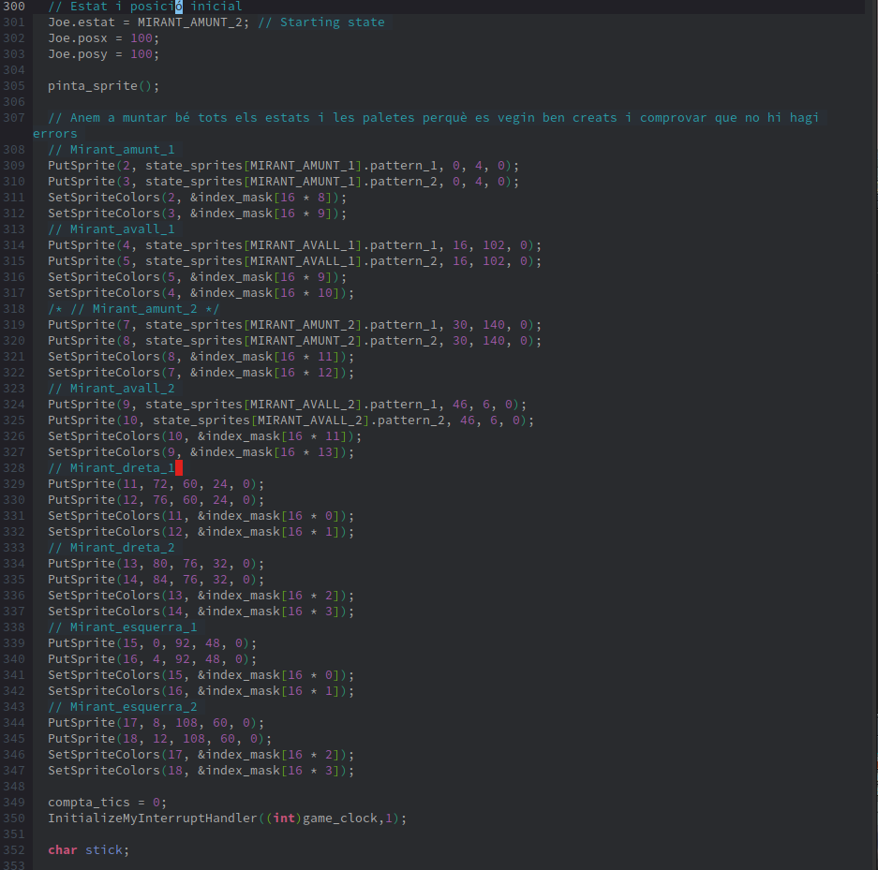Click line number 328 in the gutter
Screen dimensions: 878x870
[x=14, y=468]
